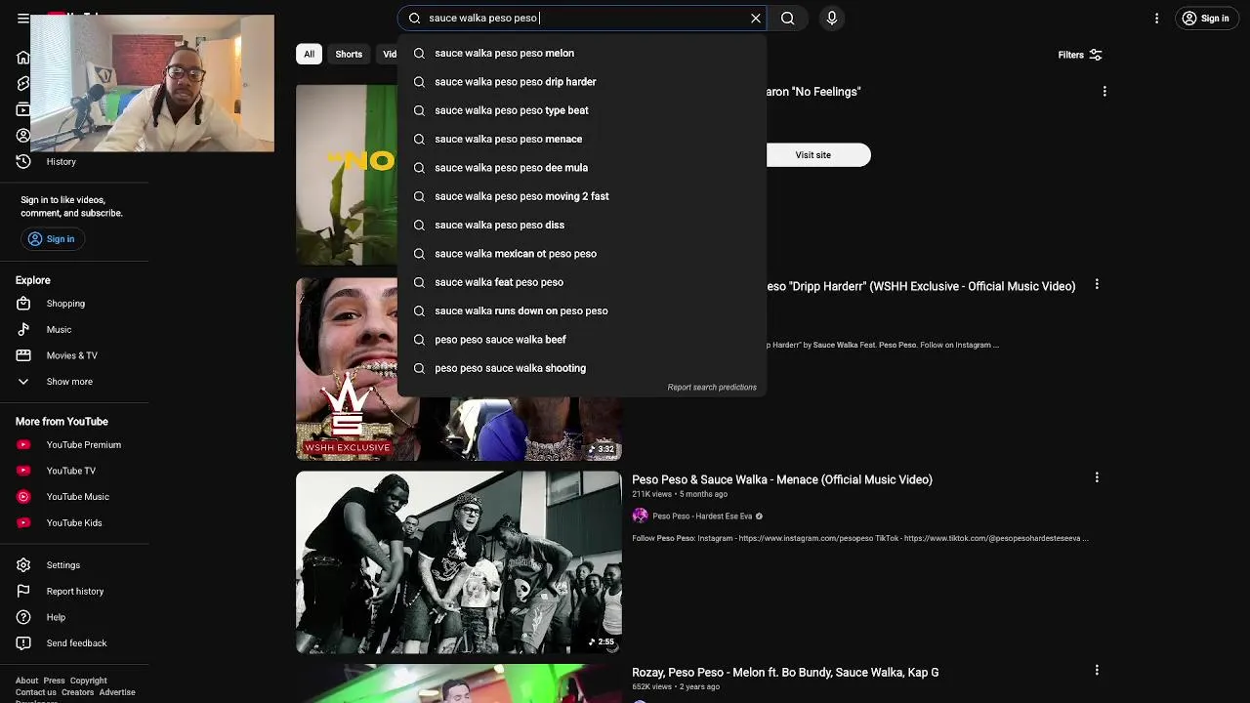Open more options for Dripp Harderr video
Viewport: 1250px width, 703px height.
point(1097,284)
